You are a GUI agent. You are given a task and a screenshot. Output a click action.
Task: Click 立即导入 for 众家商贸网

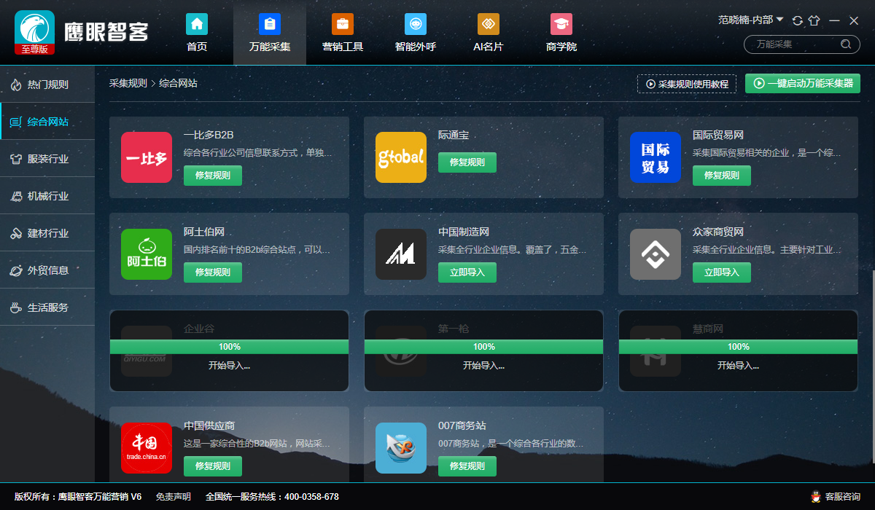click(x=722, y=272)
